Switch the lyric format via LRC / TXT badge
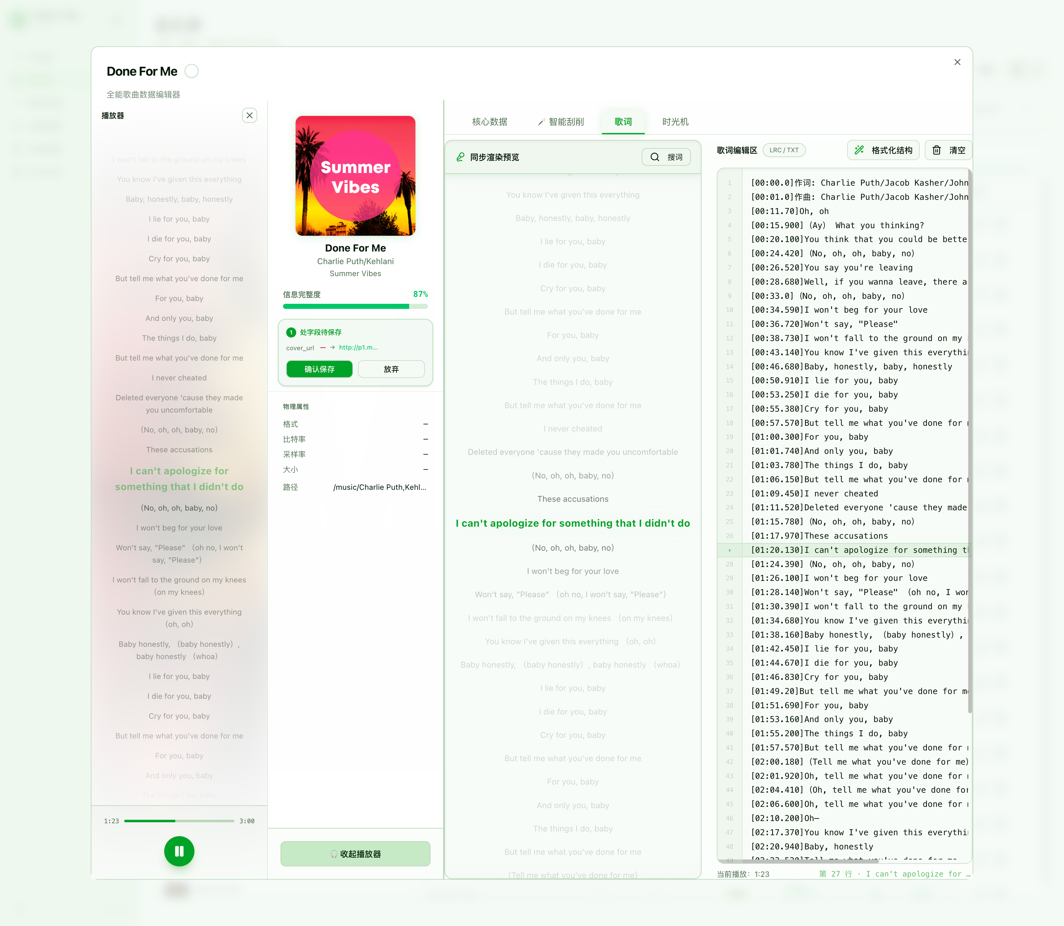 [784, 150]
